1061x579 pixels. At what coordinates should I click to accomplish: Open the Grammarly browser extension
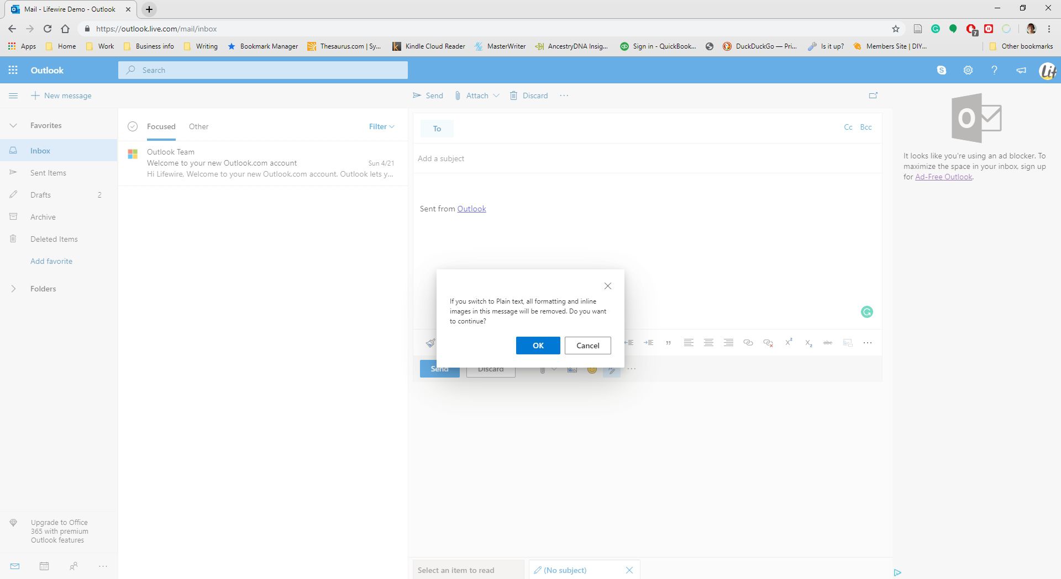pos(936,29)
